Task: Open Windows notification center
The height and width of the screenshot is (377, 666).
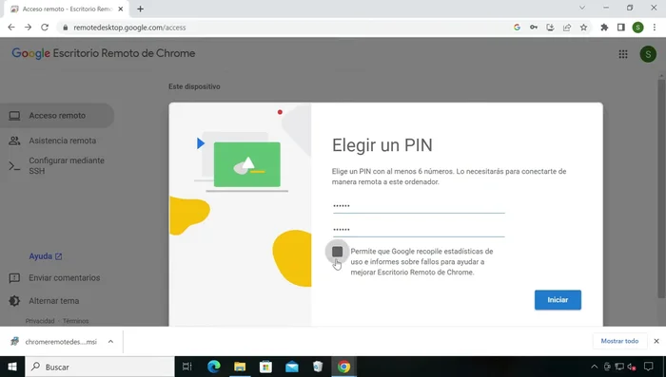Action: point(649,367)
